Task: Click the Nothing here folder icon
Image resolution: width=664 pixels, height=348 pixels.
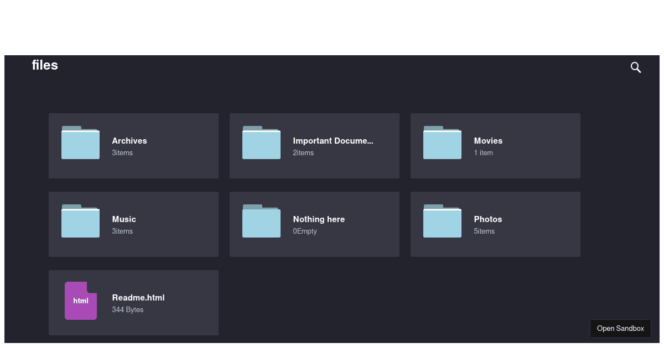Action: pyautogui.click(x=261, y=221)
